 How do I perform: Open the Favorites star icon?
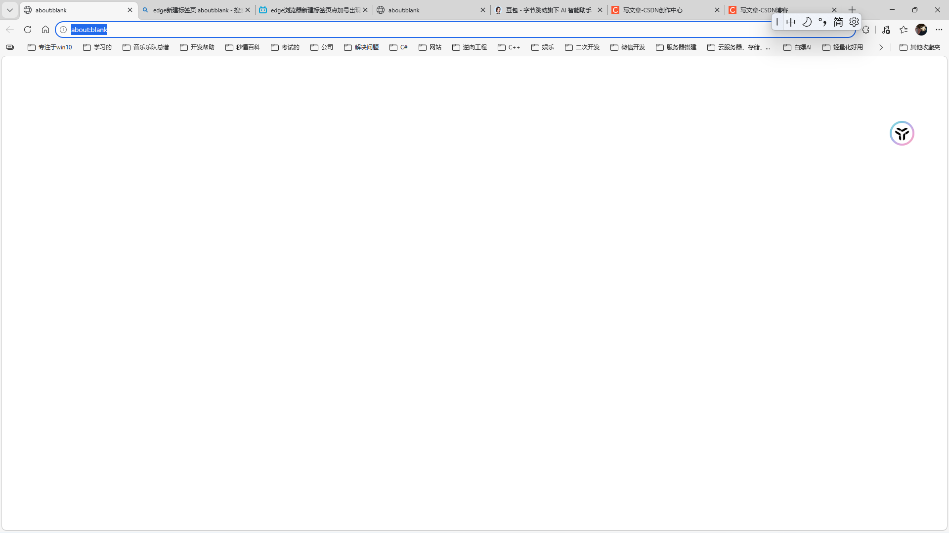tap(904, 30)
